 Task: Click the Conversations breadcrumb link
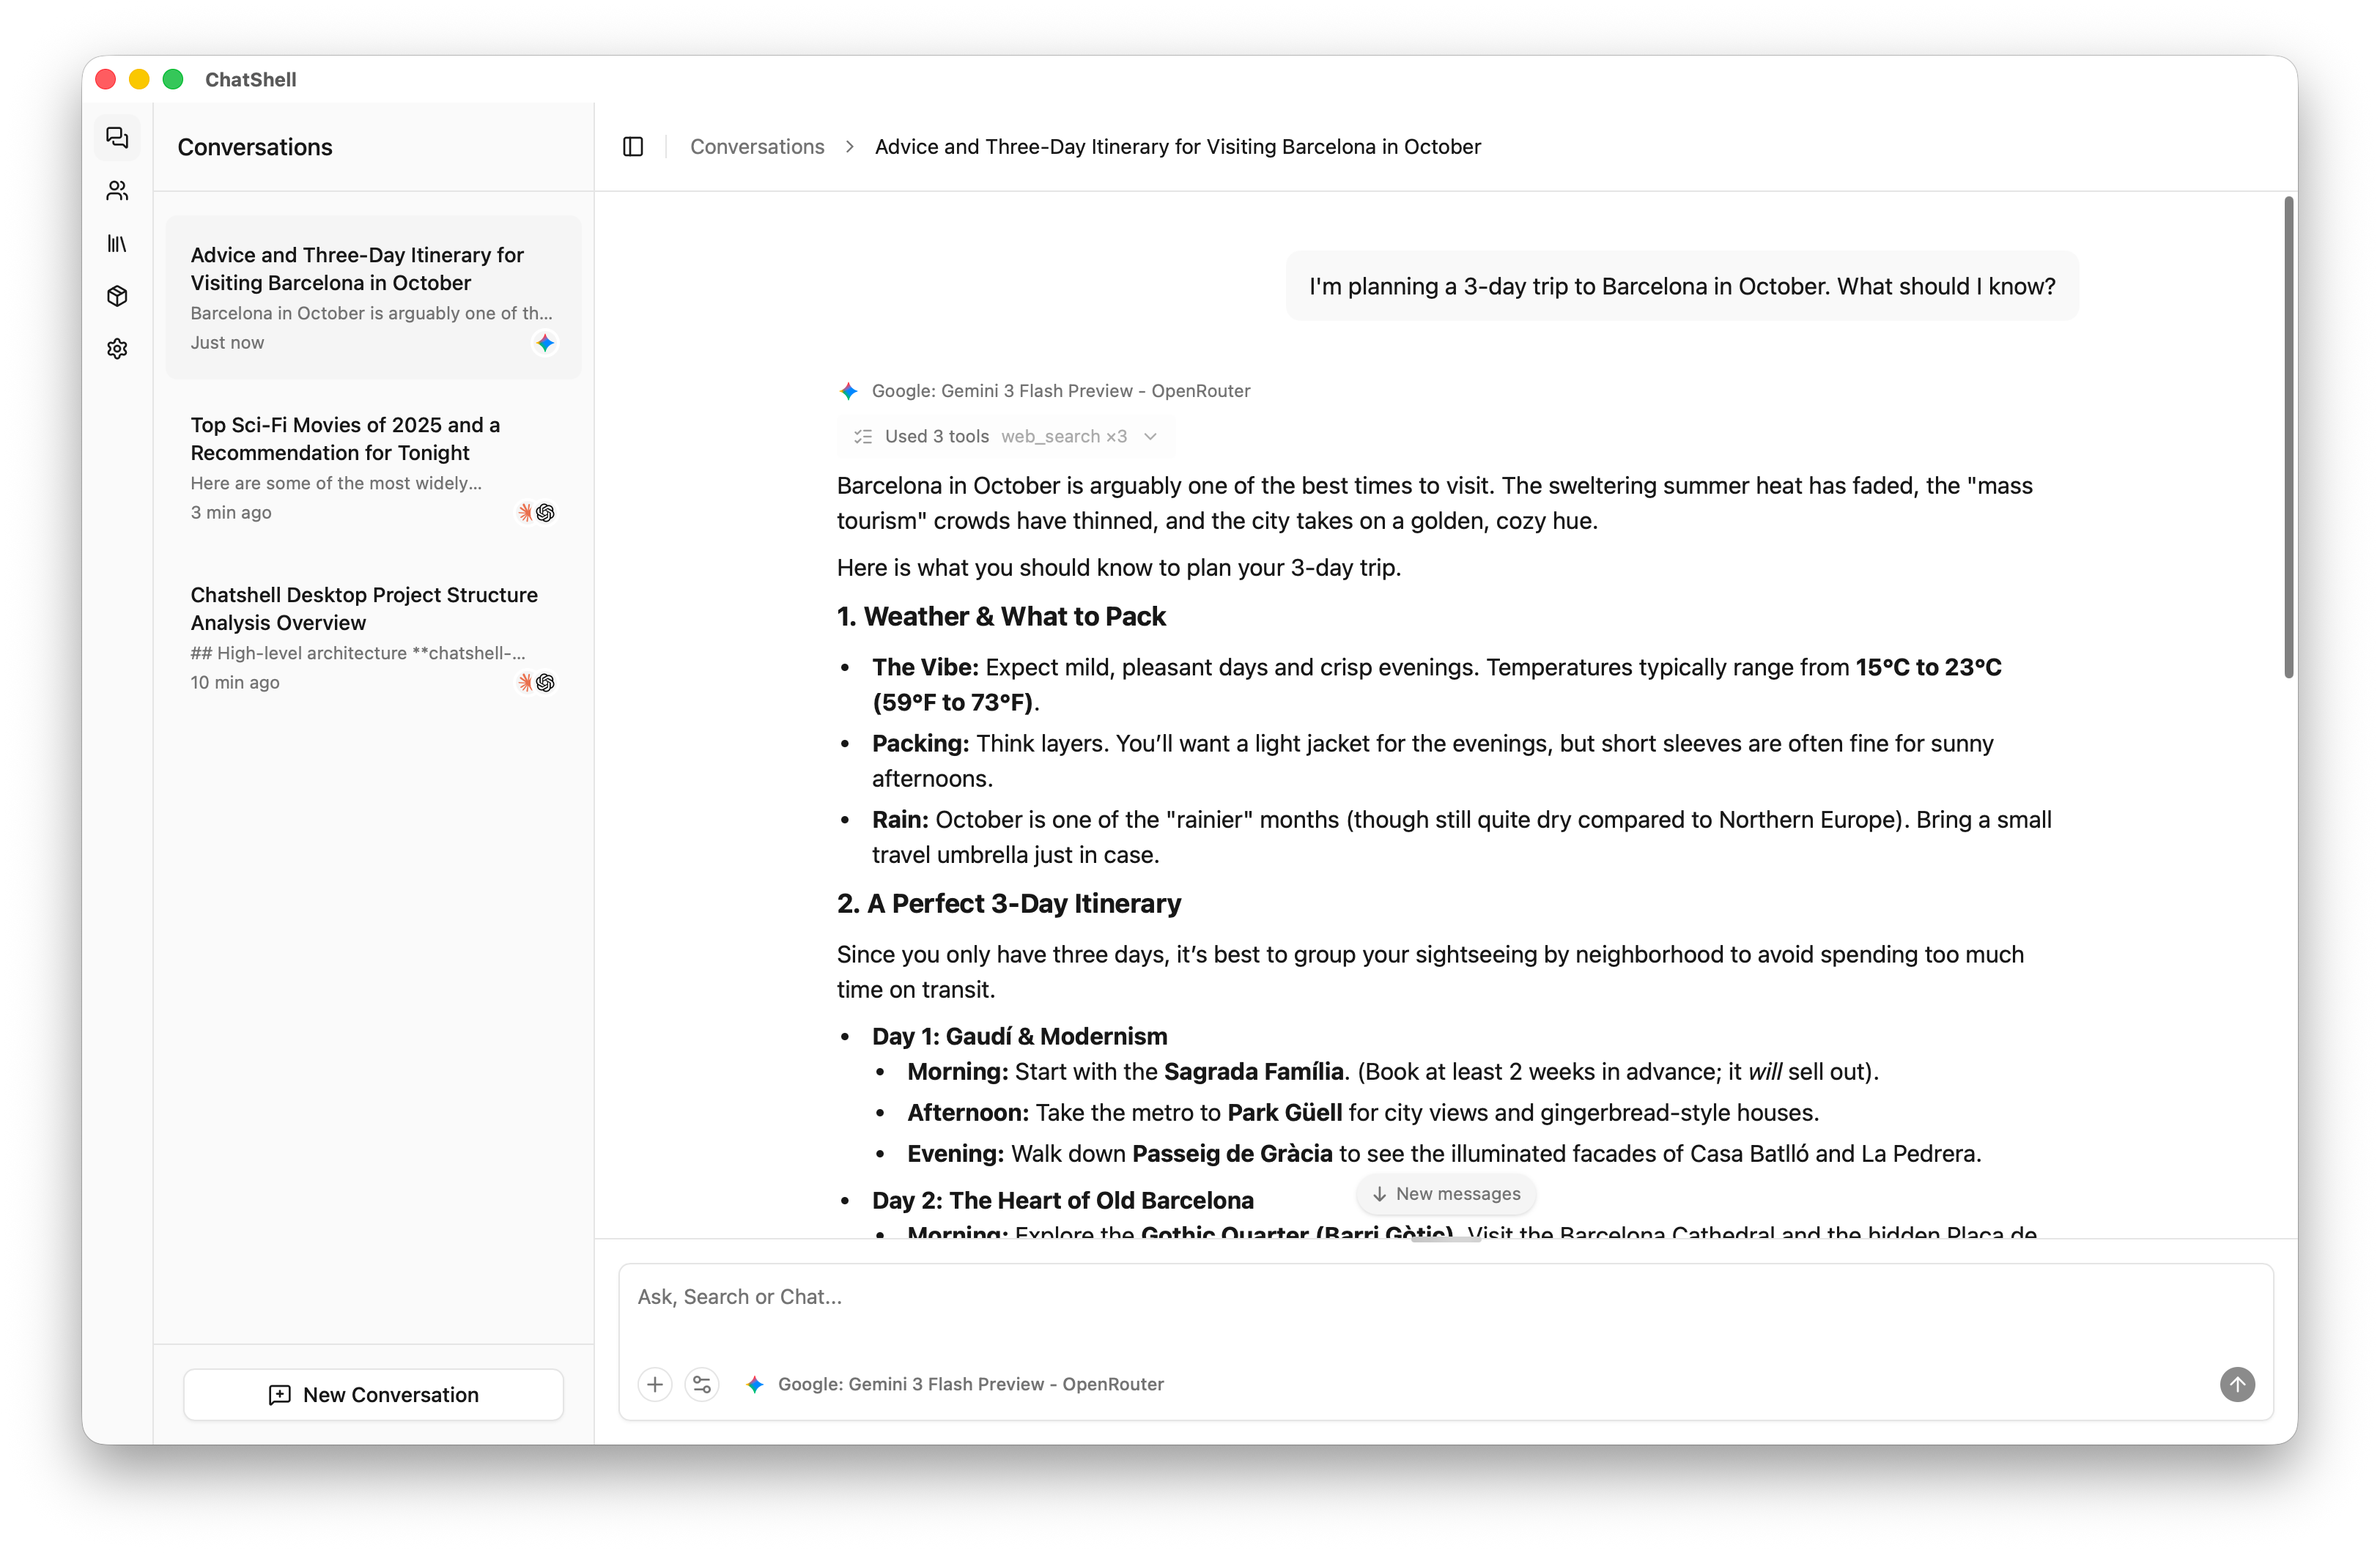[x=757, y=146]
